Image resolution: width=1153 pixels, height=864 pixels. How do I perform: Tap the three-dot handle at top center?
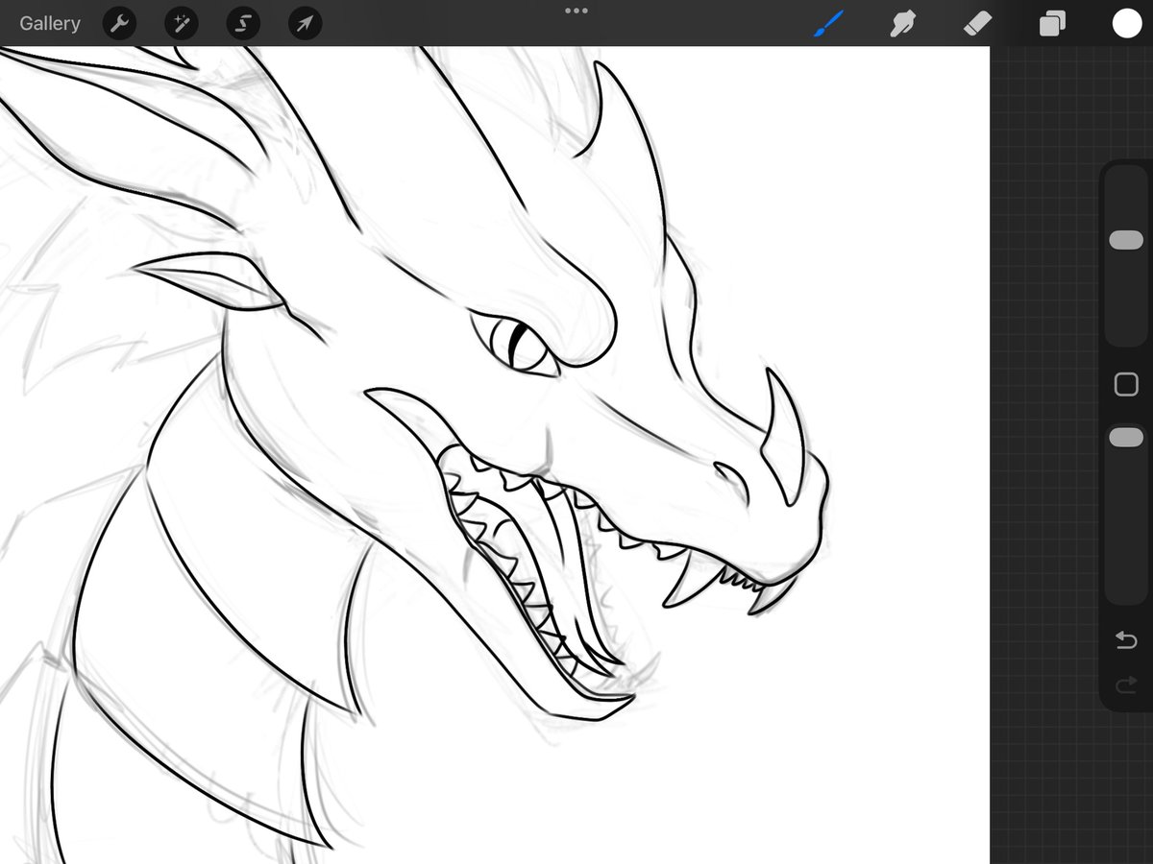[576, 11]
